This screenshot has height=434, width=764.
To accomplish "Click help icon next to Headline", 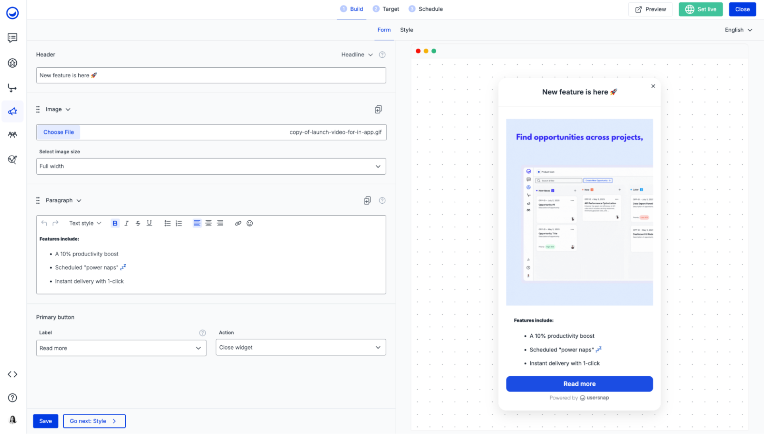I will tap(382, 54).
